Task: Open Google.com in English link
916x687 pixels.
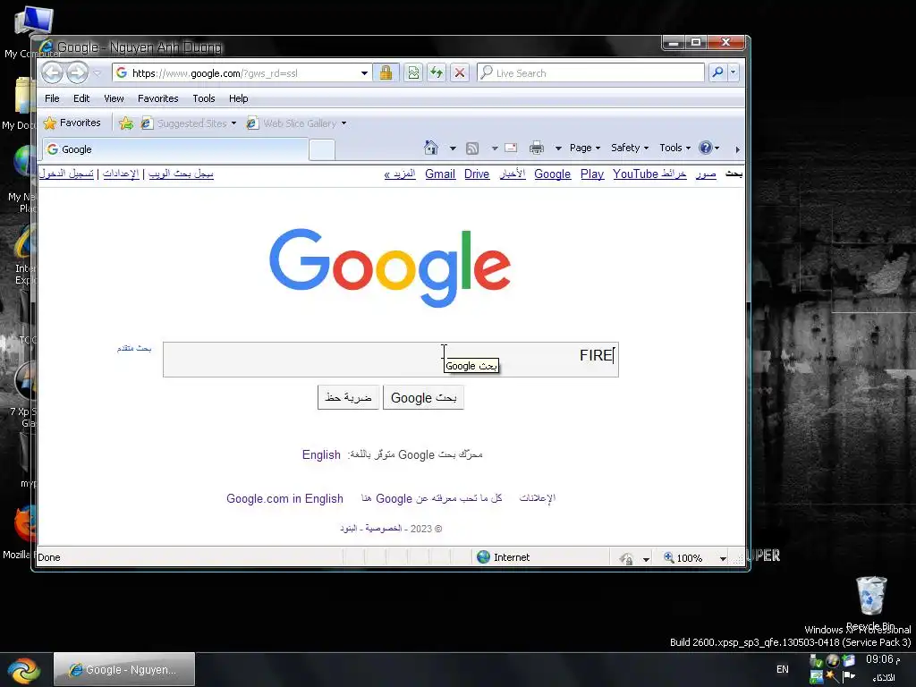Action: coord(284,498)
